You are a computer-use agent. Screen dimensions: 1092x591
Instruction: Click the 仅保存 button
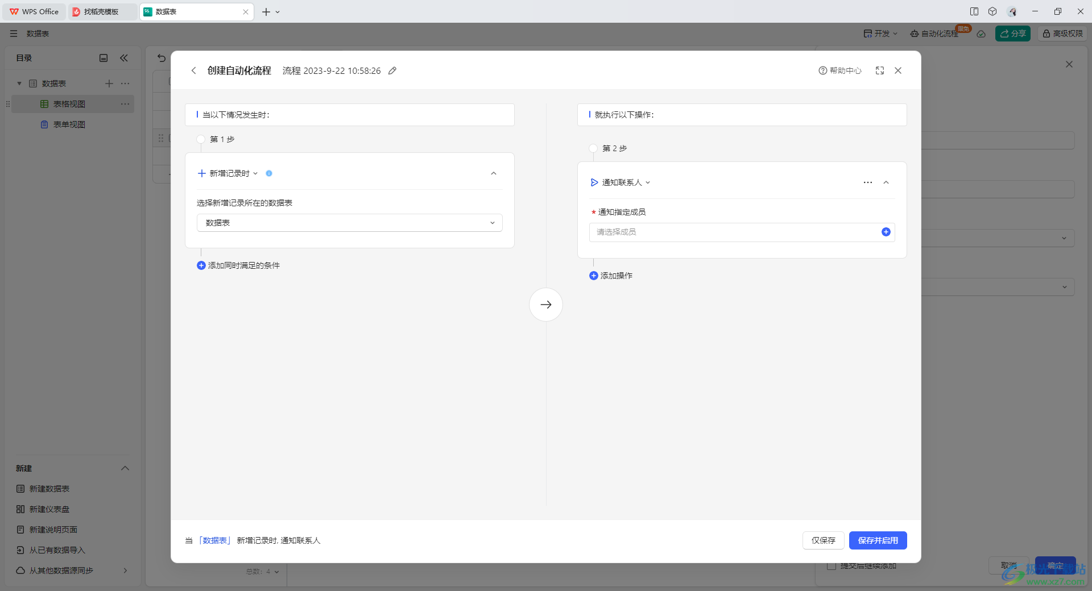[x=824, y=540]
